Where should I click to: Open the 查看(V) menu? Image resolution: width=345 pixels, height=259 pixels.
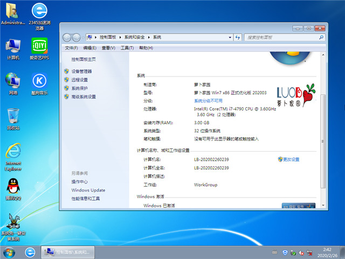(x=108, y=48)
